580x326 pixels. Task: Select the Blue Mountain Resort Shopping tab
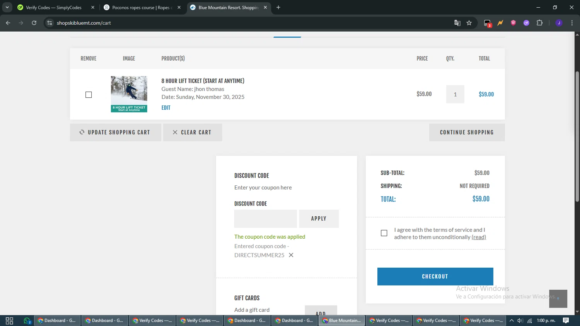point(228,7)
